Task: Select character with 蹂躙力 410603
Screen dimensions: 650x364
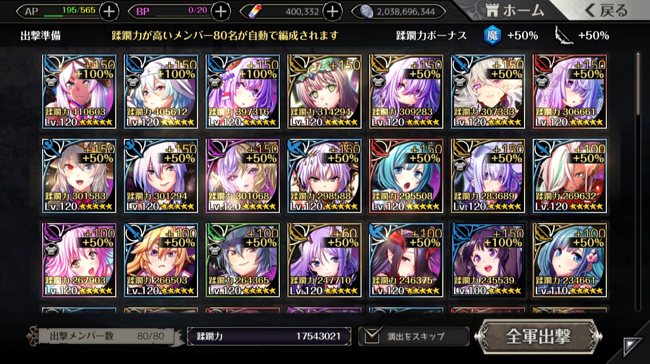Action: [79, 91]
